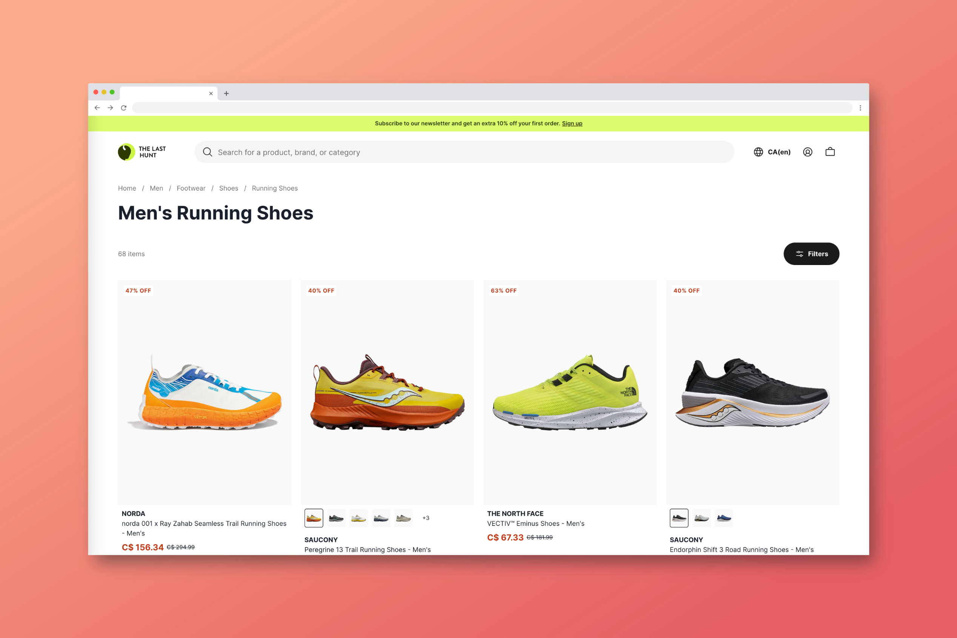Open the Filters panel
The height and width of the screenshot is (638, 957).
[811, 254]
